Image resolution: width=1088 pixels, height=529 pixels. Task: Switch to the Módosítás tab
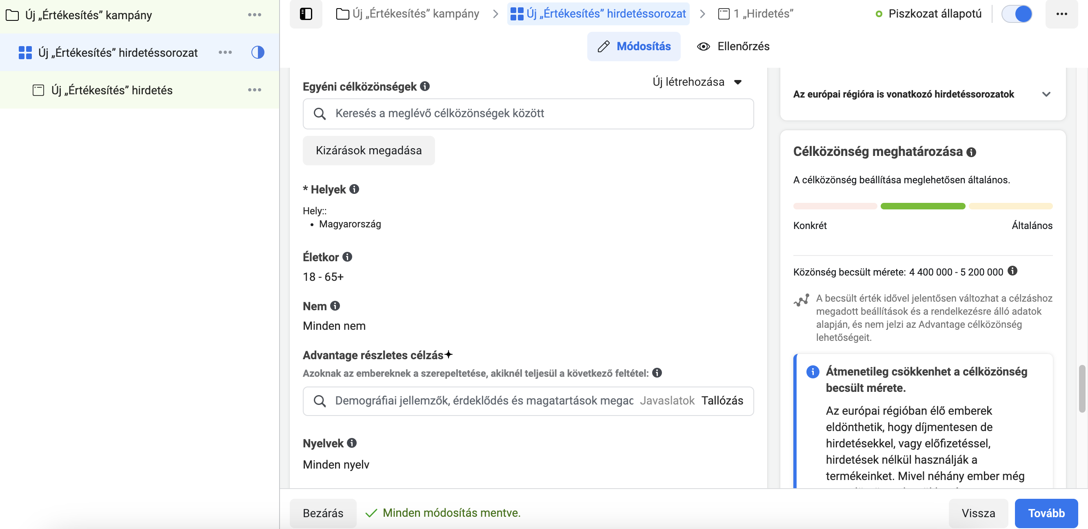click(633, 47)
